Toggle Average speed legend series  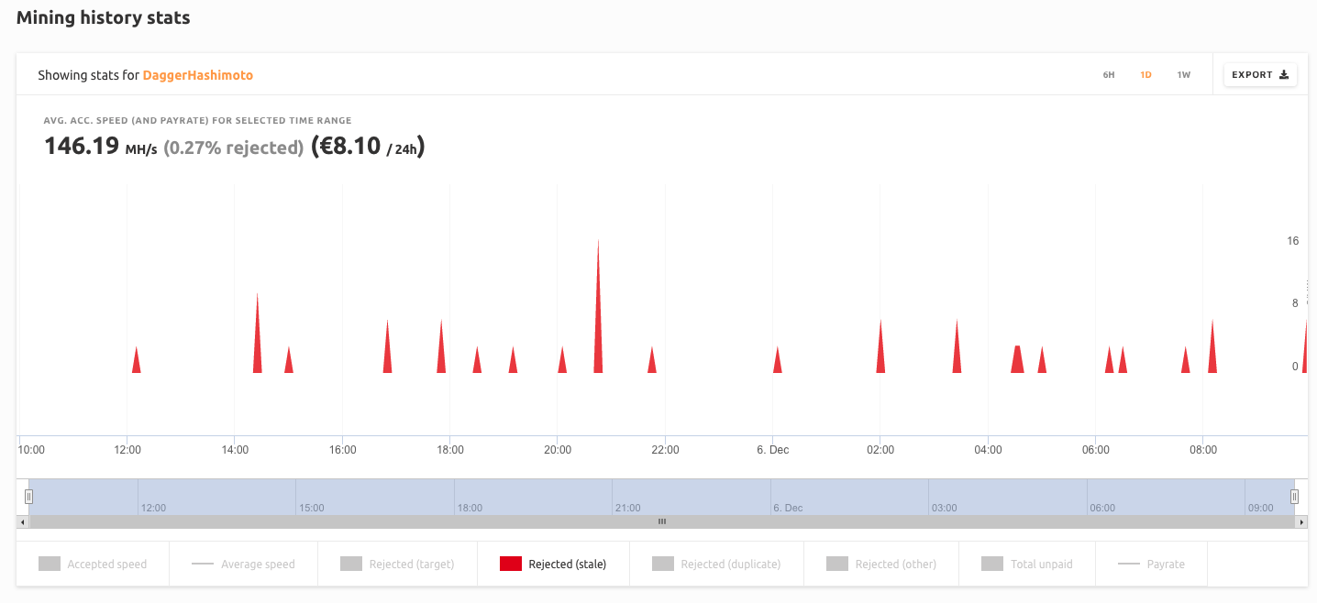coord(243,565)
